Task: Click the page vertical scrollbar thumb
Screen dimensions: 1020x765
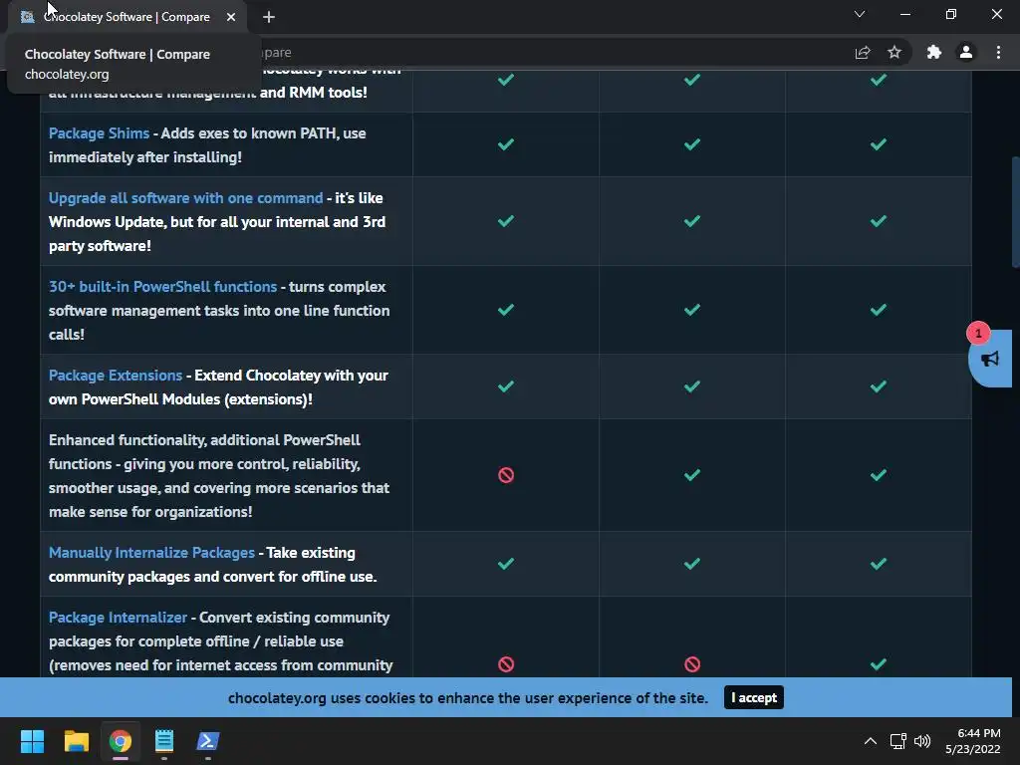Action: [1015, 211]
